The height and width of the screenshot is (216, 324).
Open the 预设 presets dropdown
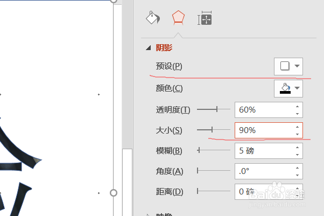tap(289, 66)
